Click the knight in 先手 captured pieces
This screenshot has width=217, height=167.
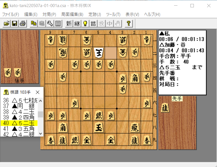pyautogui.click(x=165, y=108)
